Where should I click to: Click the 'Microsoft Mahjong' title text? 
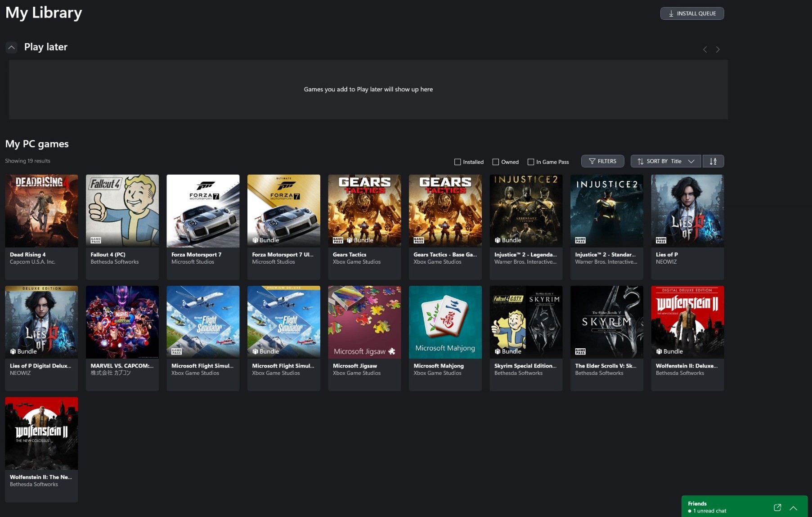point(439,366)
